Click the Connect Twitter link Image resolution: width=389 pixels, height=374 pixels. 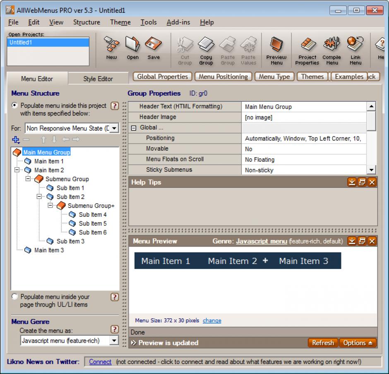click(100, 362)
